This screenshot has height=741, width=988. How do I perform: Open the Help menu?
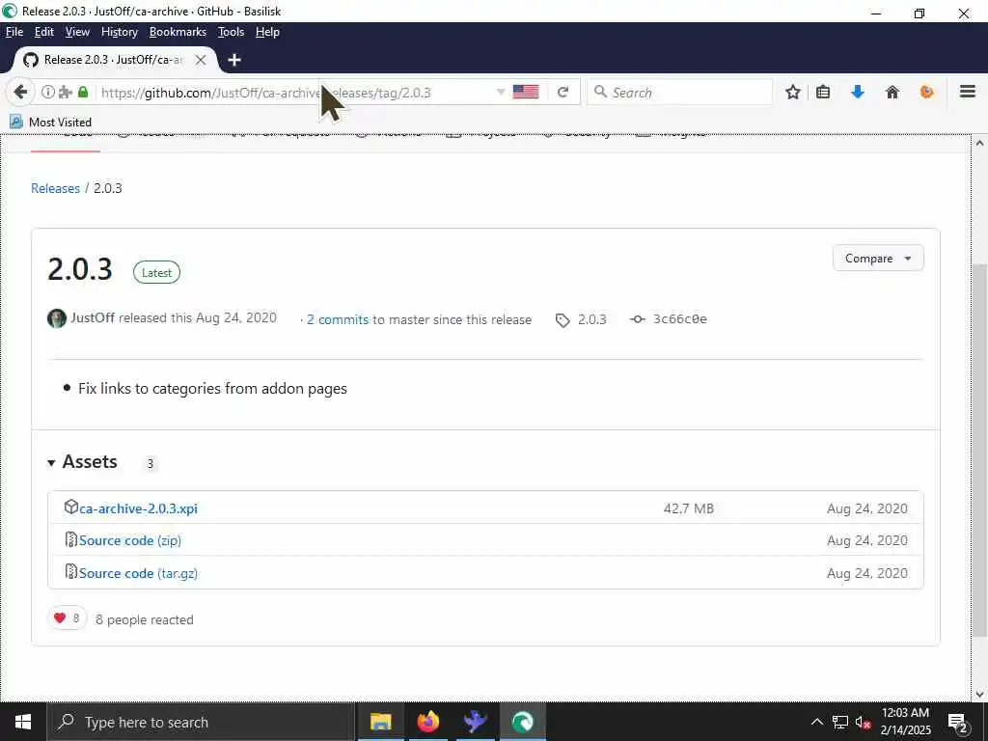point(267,32)
